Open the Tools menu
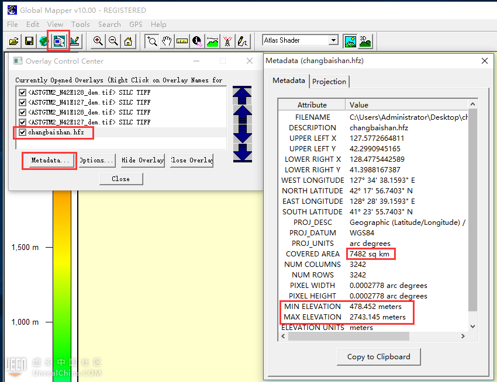 pos(81,25)
